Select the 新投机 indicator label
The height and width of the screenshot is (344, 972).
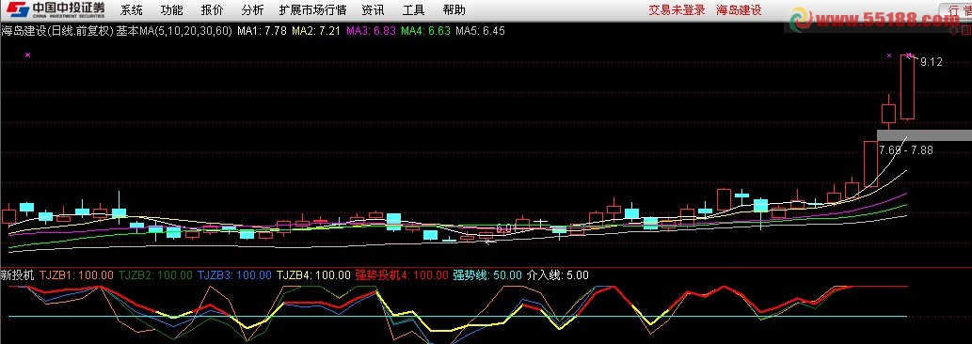[x=18, y=274]
